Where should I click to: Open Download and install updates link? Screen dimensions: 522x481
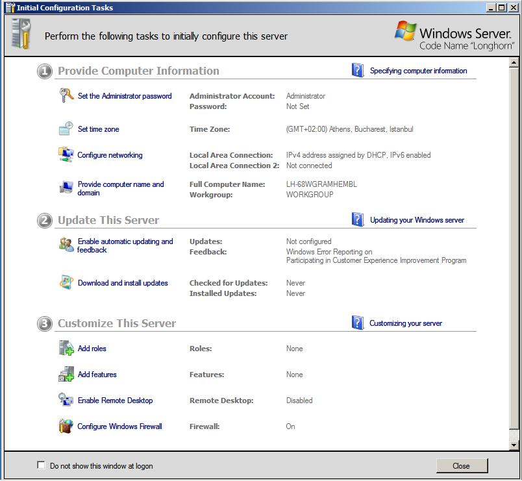[x=123, y=282]
